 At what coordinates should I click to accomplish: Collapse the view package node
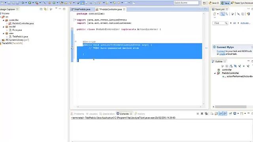pos(4,34)
